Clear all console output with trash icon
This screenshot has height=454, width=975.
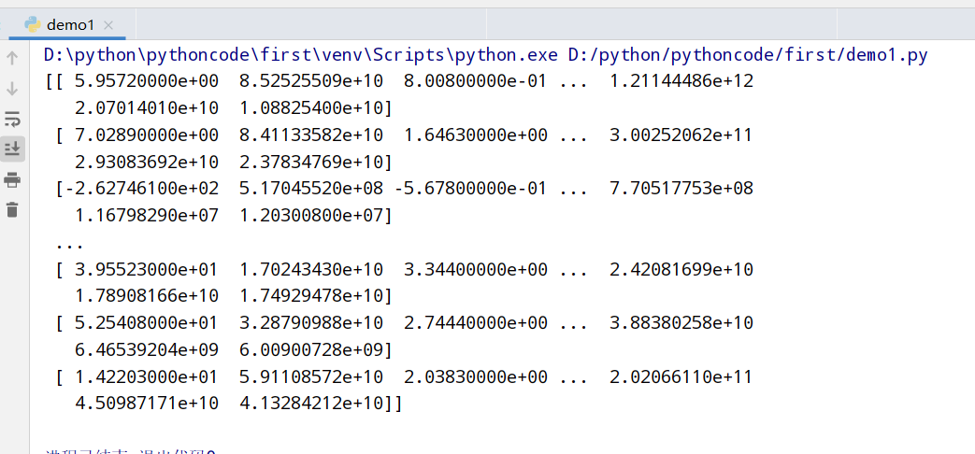point(12,209)
